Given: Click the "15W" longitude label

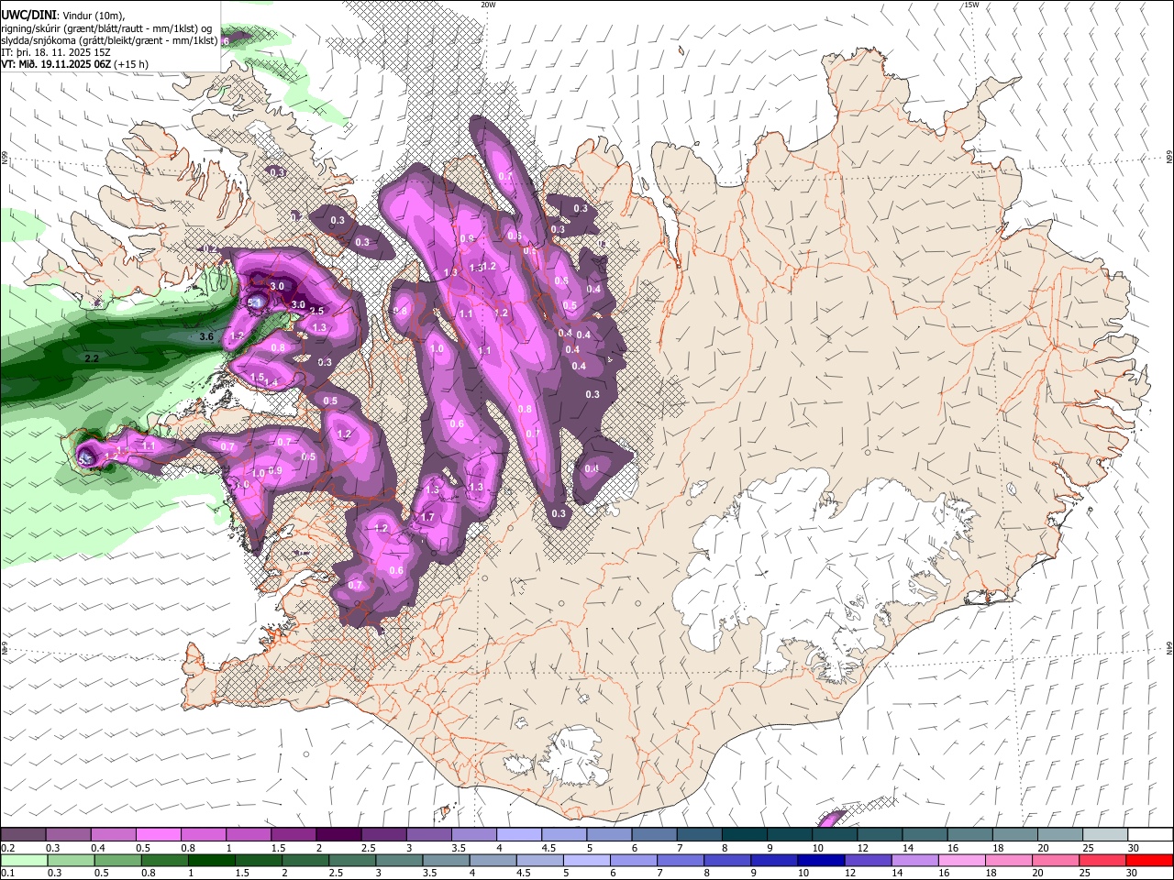Looking at the screenshot, I should click(x=970, y=5).
